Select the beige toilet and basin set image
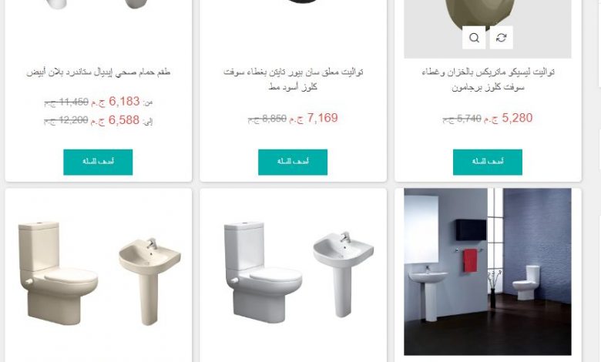 pos(99,273)
